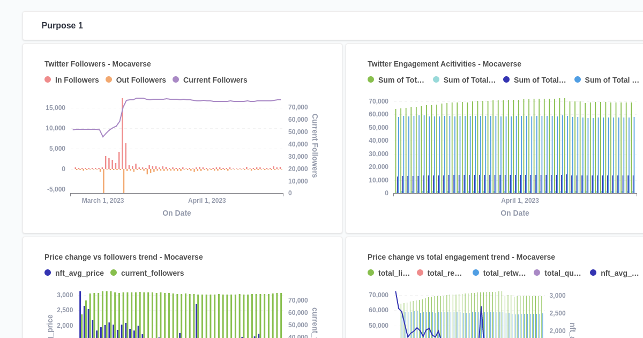The image size is (643, 338).
Task: Open the Twitter Followers - Mocaverse chart title
Action: tap(98, 64)
